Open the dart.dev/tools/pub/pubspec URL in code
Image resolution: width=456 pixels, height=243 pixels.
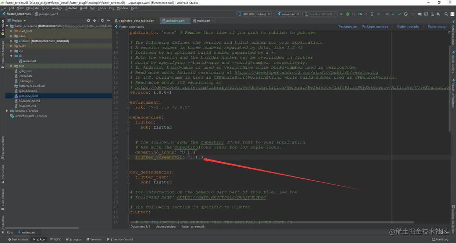click(x=221, y=197)
